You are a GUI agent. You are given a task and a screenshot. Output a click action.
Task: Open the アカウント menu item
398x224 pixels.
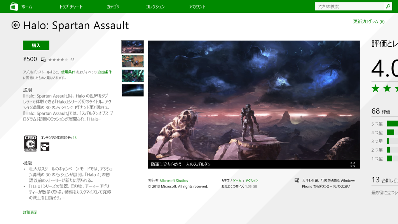197,7
